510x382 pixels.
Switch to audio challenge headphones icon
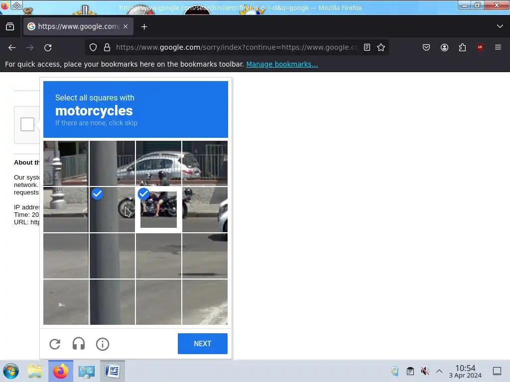(x=79, y=344)
